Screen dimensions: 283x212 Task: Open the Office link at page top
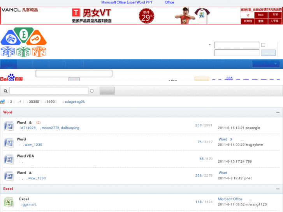coord(169,2)
